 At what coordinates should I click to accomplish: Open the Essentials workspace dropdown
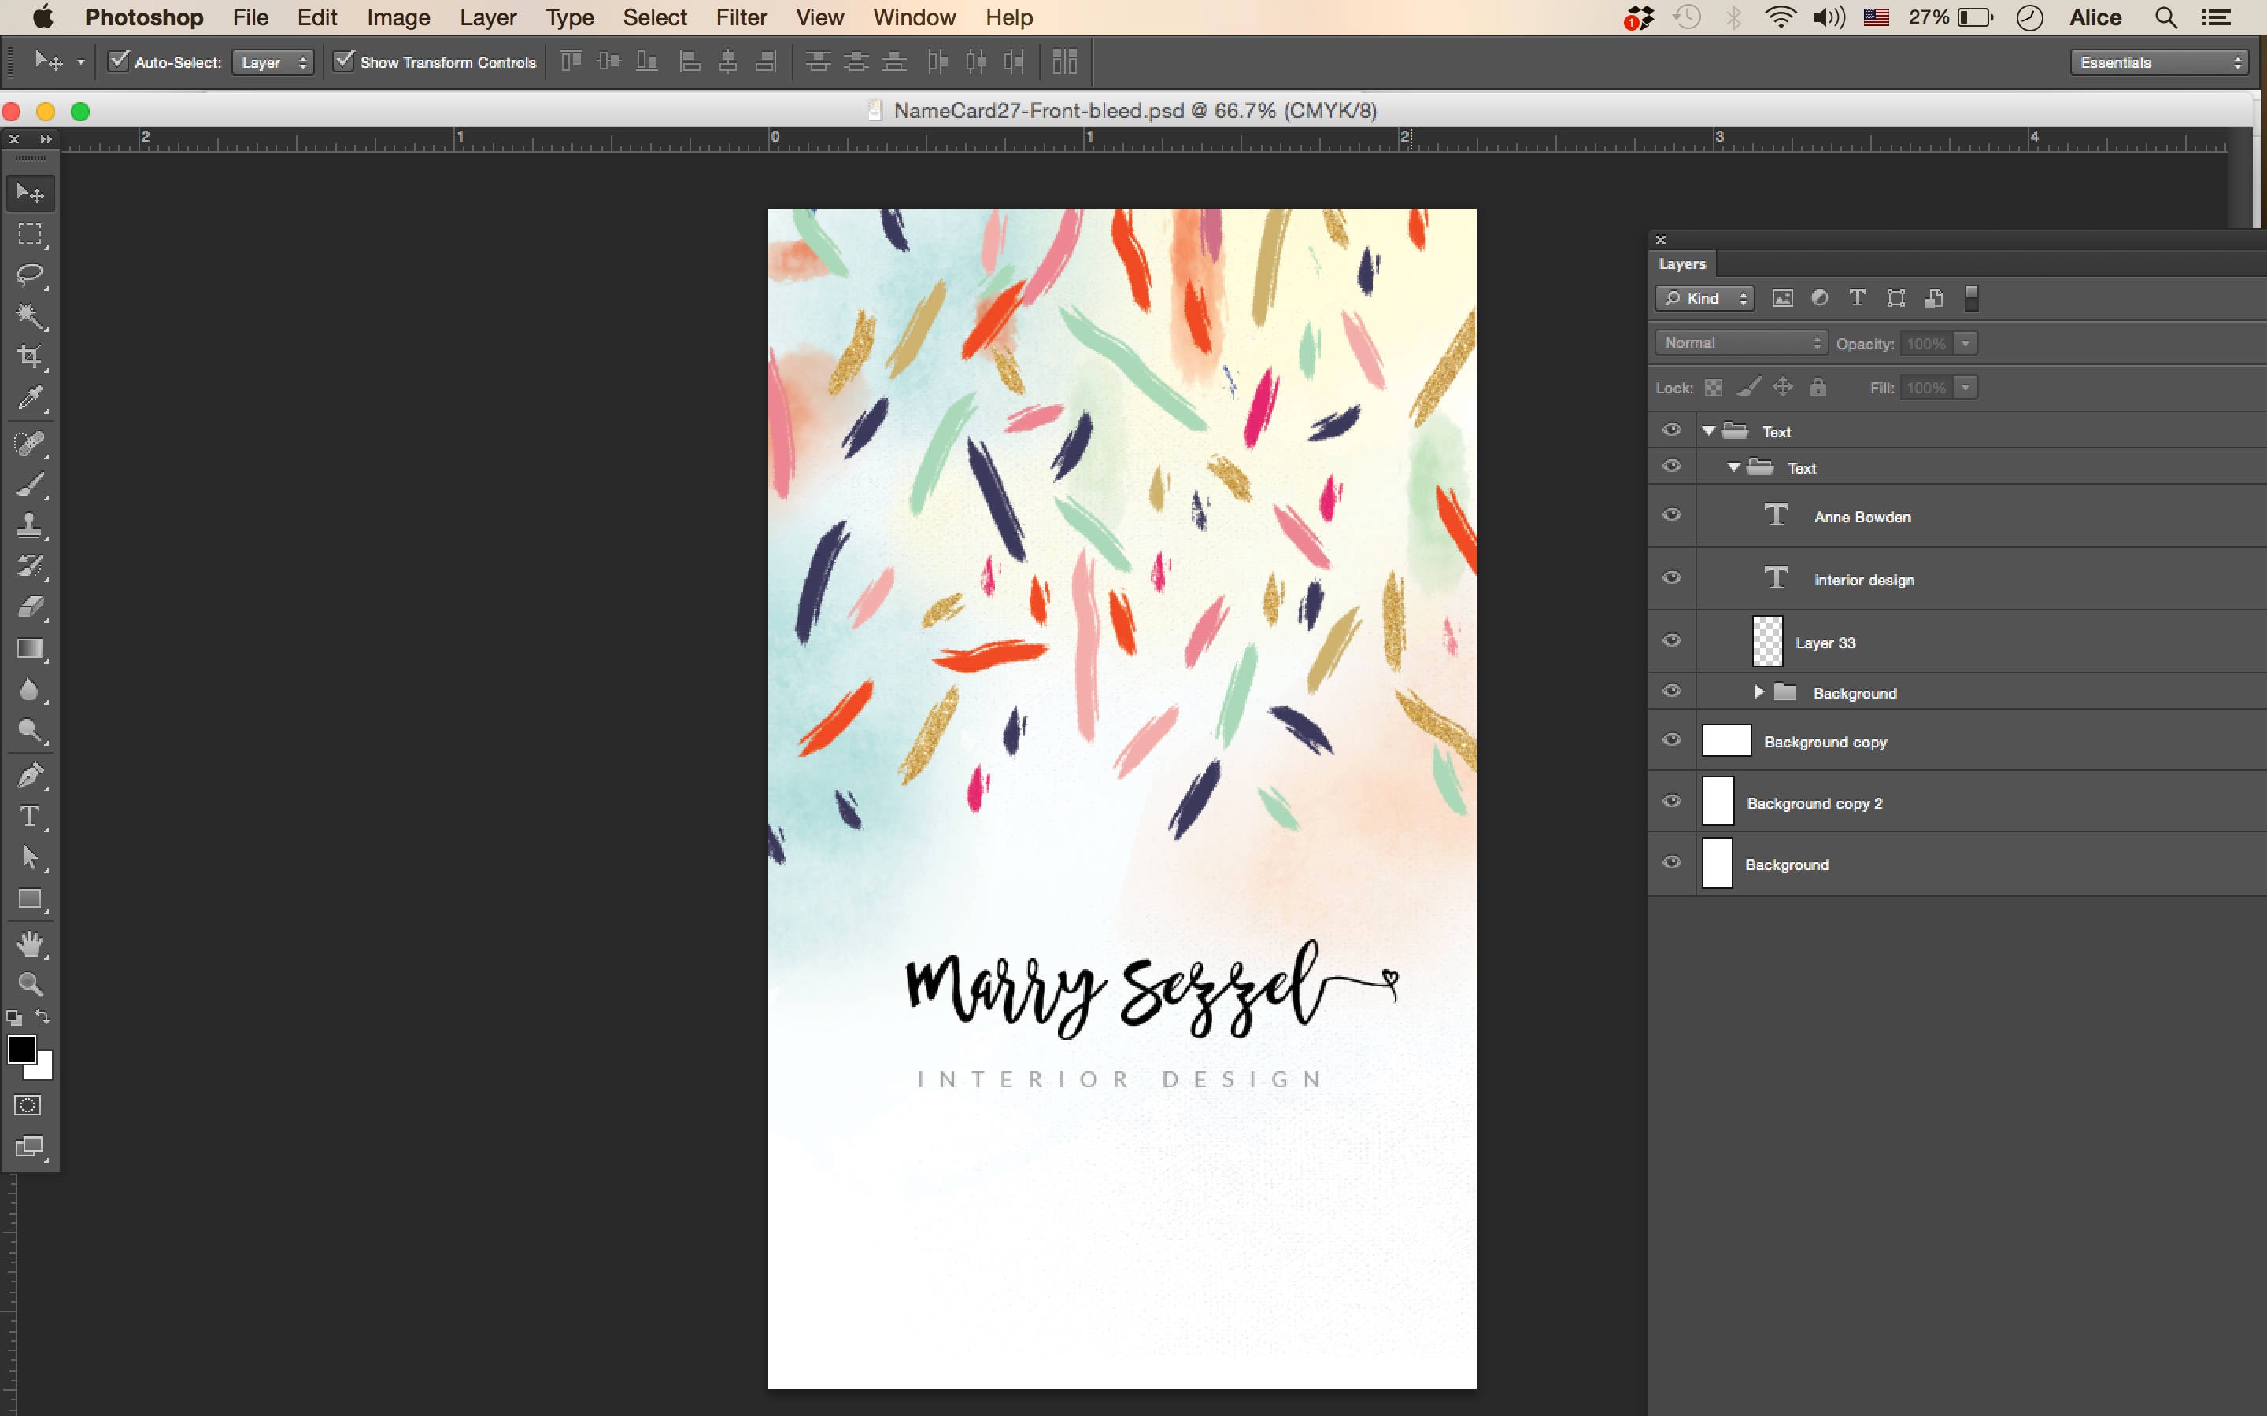pyautogui.click(x=2158, y=63)
